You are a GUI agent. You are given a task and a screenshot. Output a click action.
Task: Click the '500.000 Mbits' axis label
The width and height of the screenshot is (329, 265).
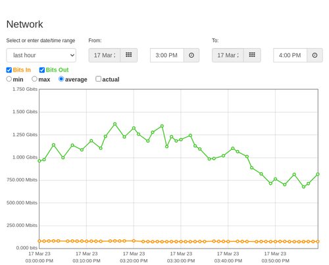22,203
